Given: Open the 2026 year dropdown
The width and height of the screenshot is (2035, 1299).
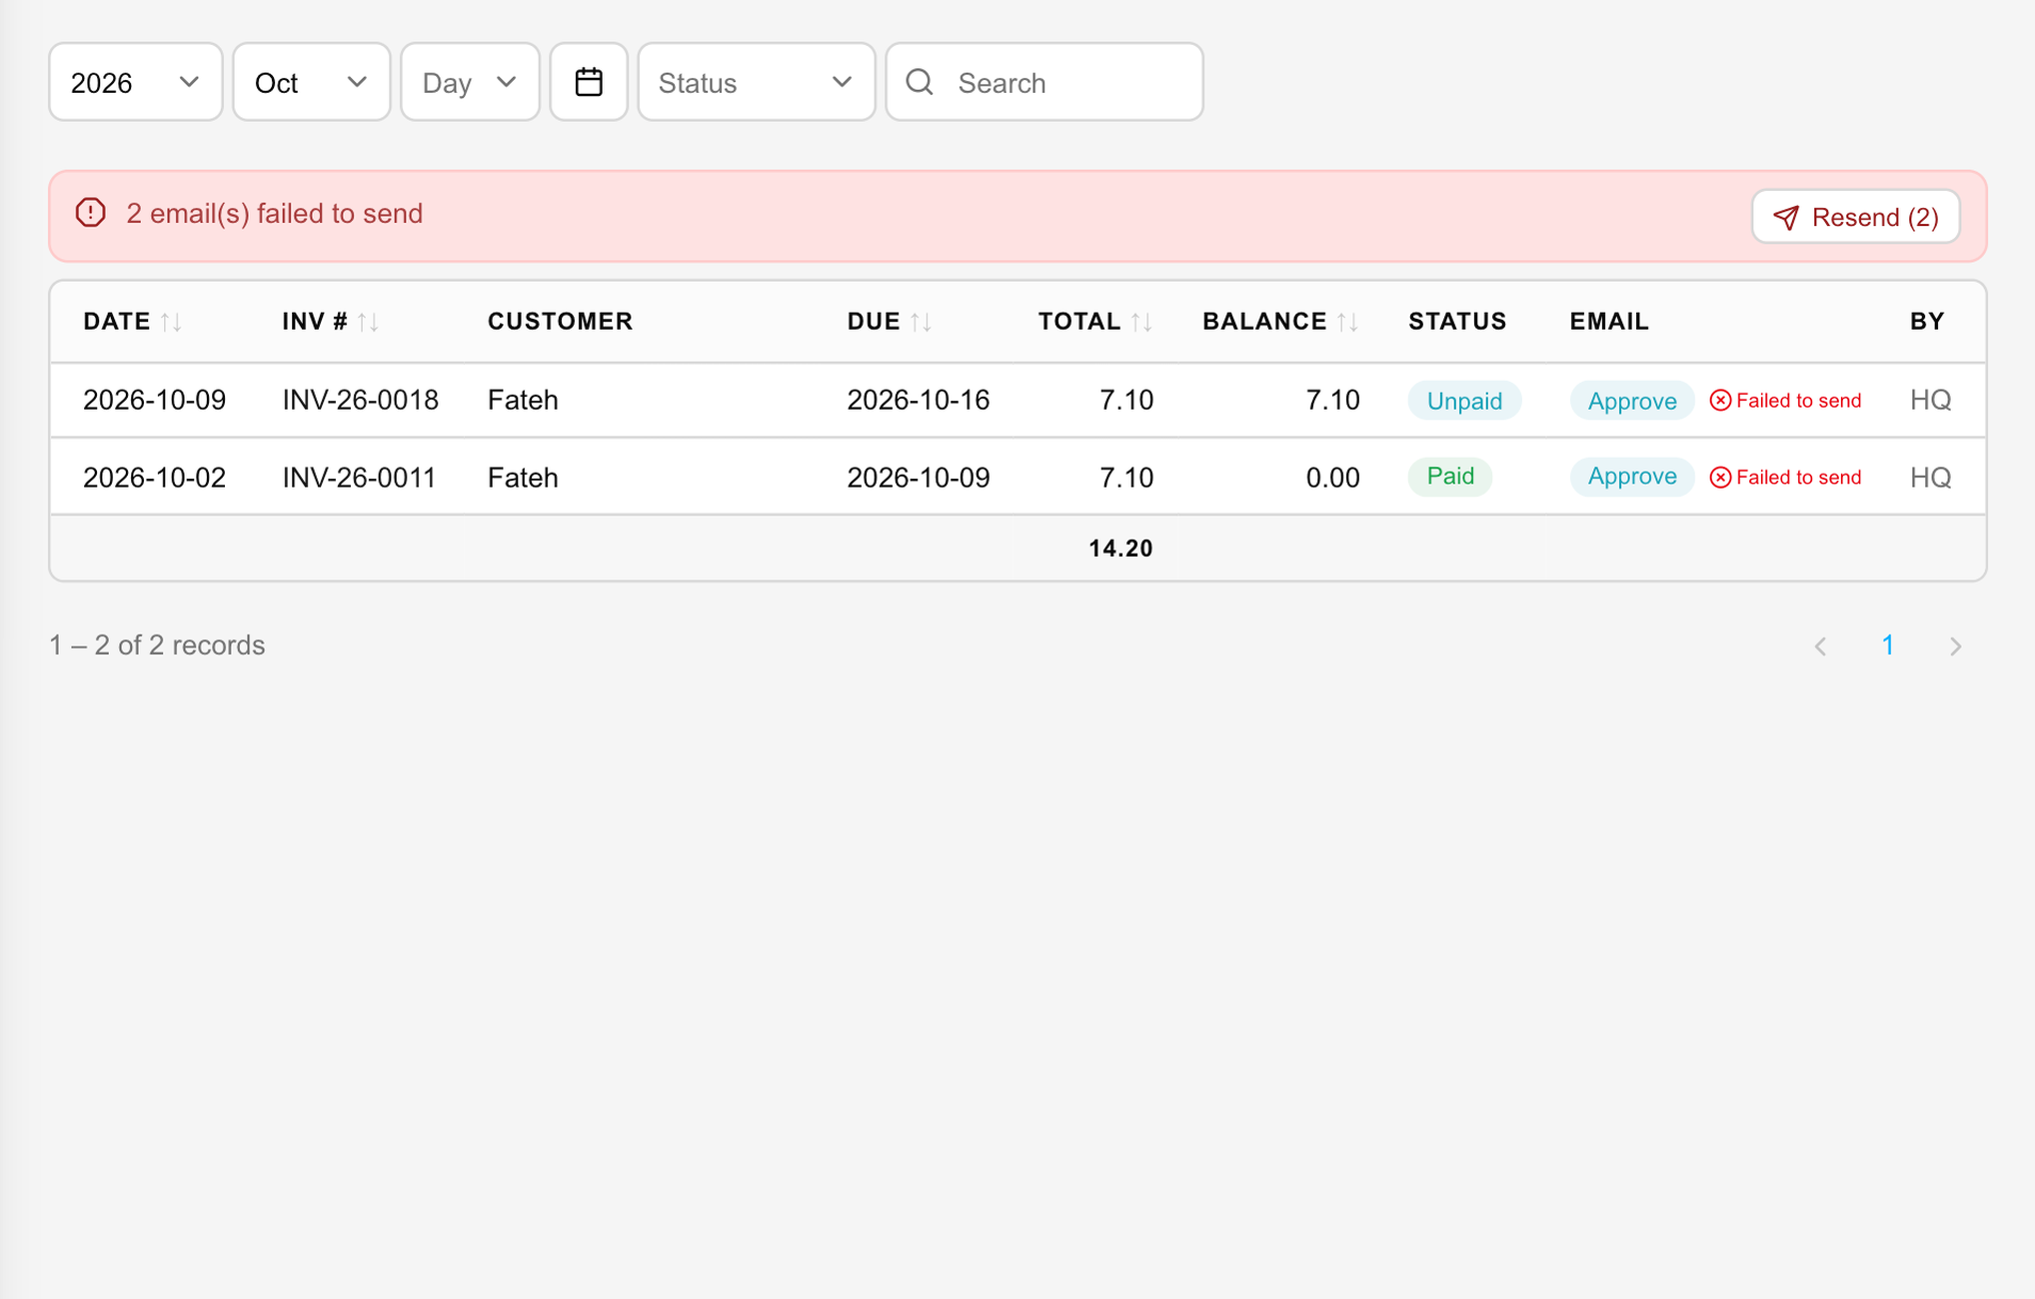Looking at the screenshot, I should pos(136,82).
